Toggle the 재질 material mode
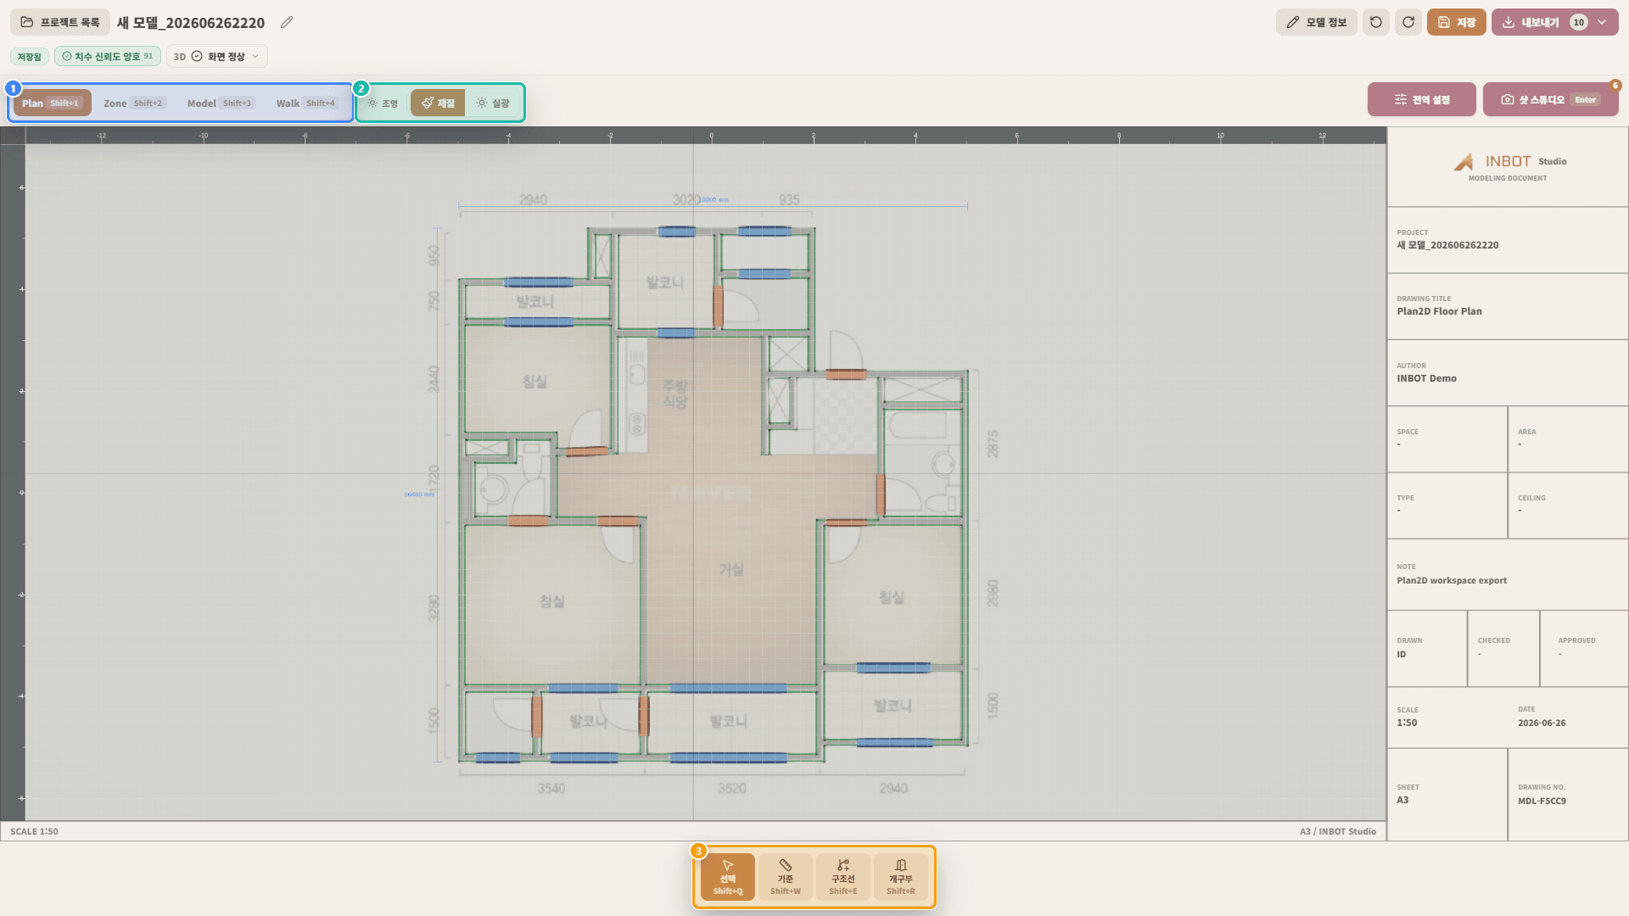The width and height of the screenshot is (1629, 916). point(438,103)
